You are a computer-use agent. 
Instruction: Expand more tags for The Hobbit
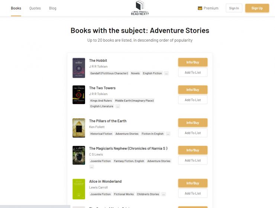click(166, 73)
